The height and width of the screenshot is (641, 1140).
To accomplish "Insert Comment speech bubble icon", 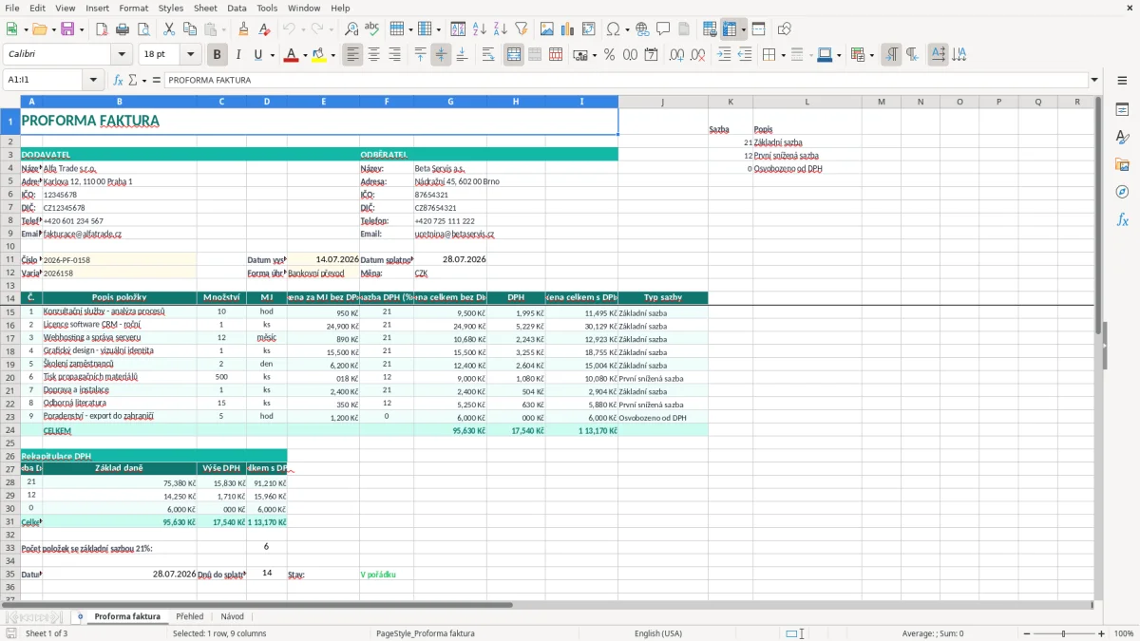I will tap(663, 29).
